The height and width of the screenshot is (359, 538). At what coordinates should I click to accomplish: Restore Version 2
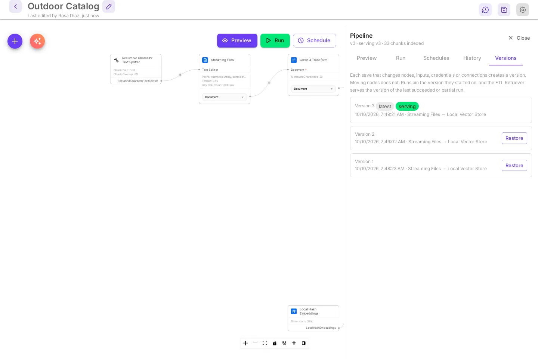(514, 138)
